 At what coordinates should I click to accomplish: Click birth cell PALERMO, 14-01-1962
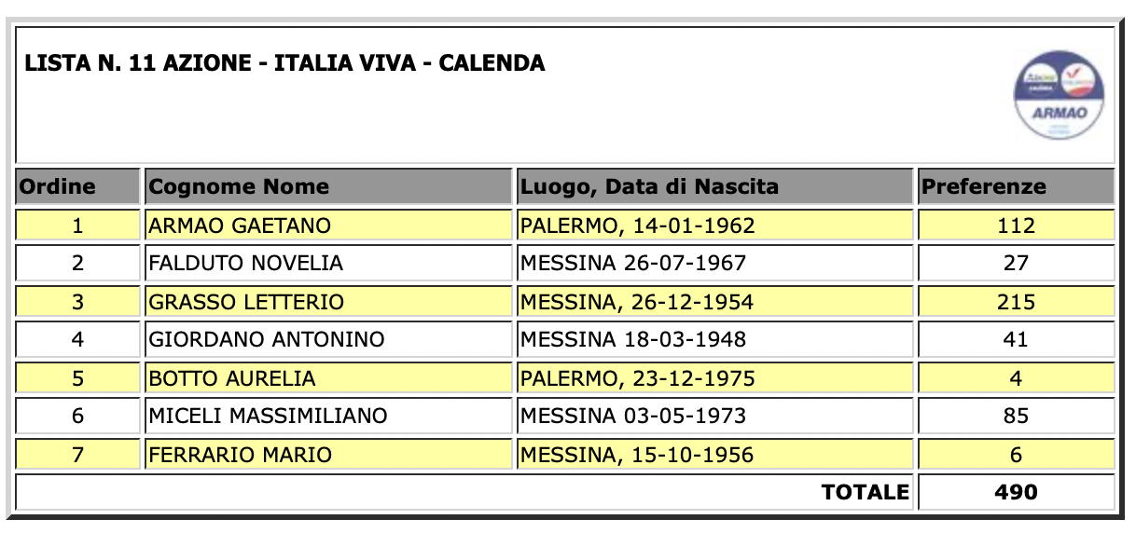point(715,225)
